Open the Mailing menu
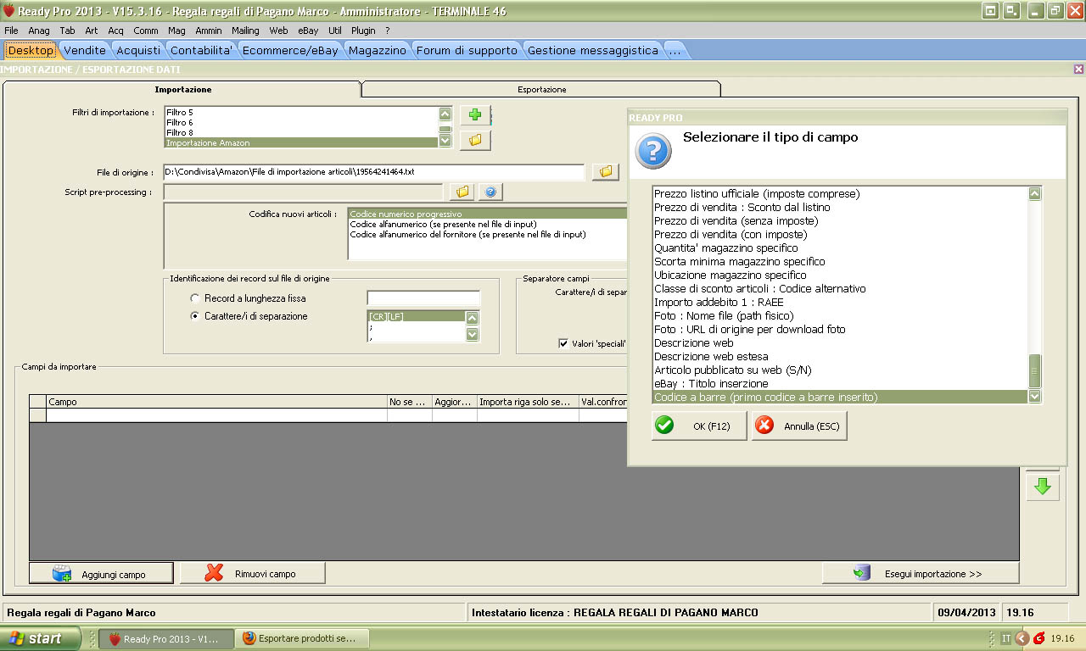 245,31
